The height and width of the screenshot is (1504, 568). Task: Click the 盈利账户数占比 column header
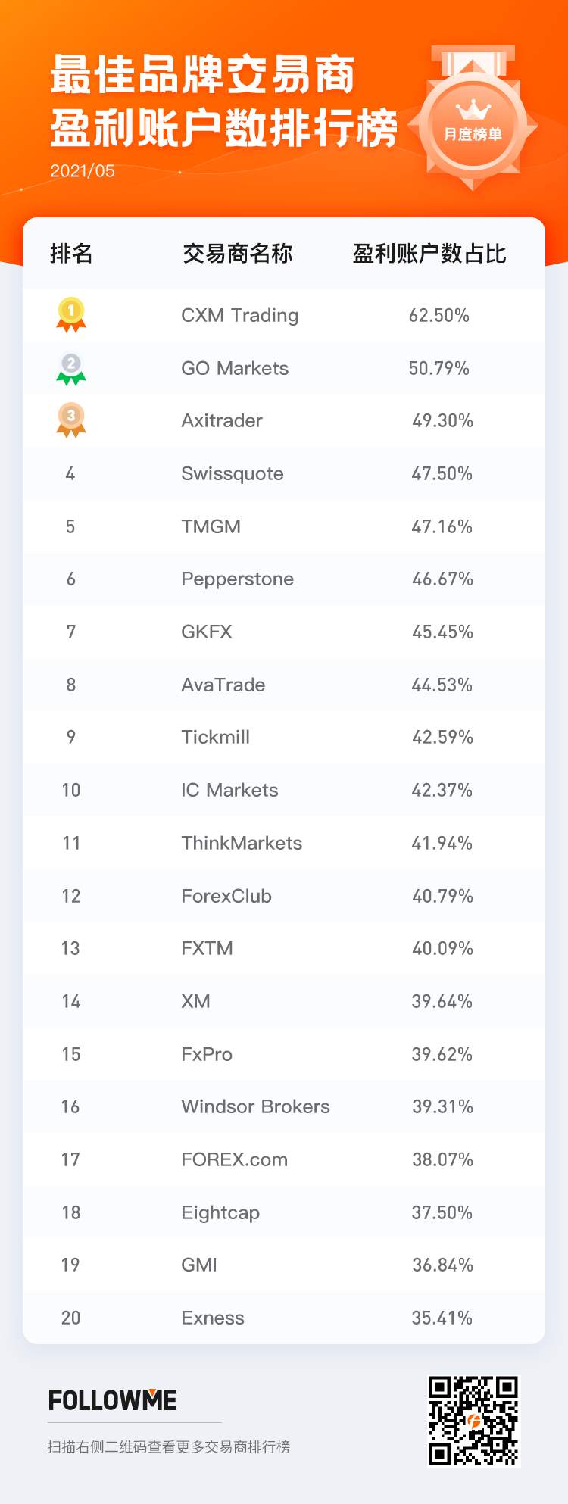[x=429, y=254]
